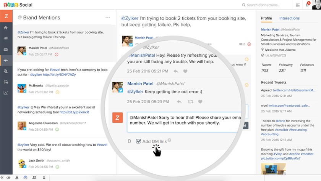The height and width of the screenshot is (181, 321).
Task: Click Manish Patel name in time out tweet
Action: pos(140,84)
